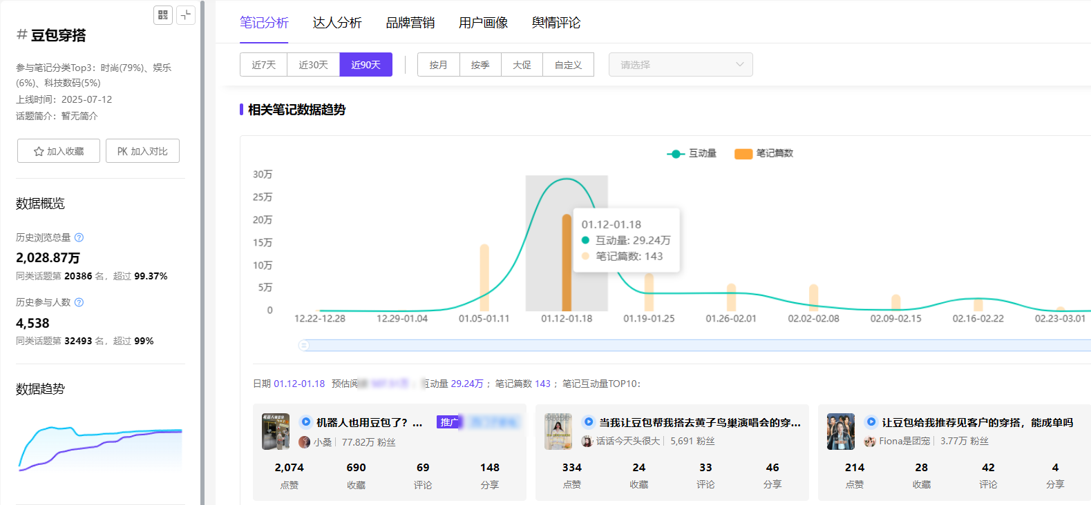Screen dimensions: 1091x505
Task: Click the QR code grid icon
Action: (163, 14)
